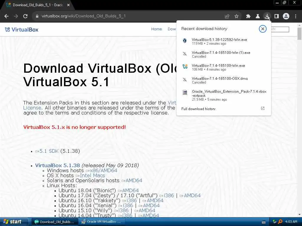
Task: Click the network tray icon
Action: pos(275,222)
